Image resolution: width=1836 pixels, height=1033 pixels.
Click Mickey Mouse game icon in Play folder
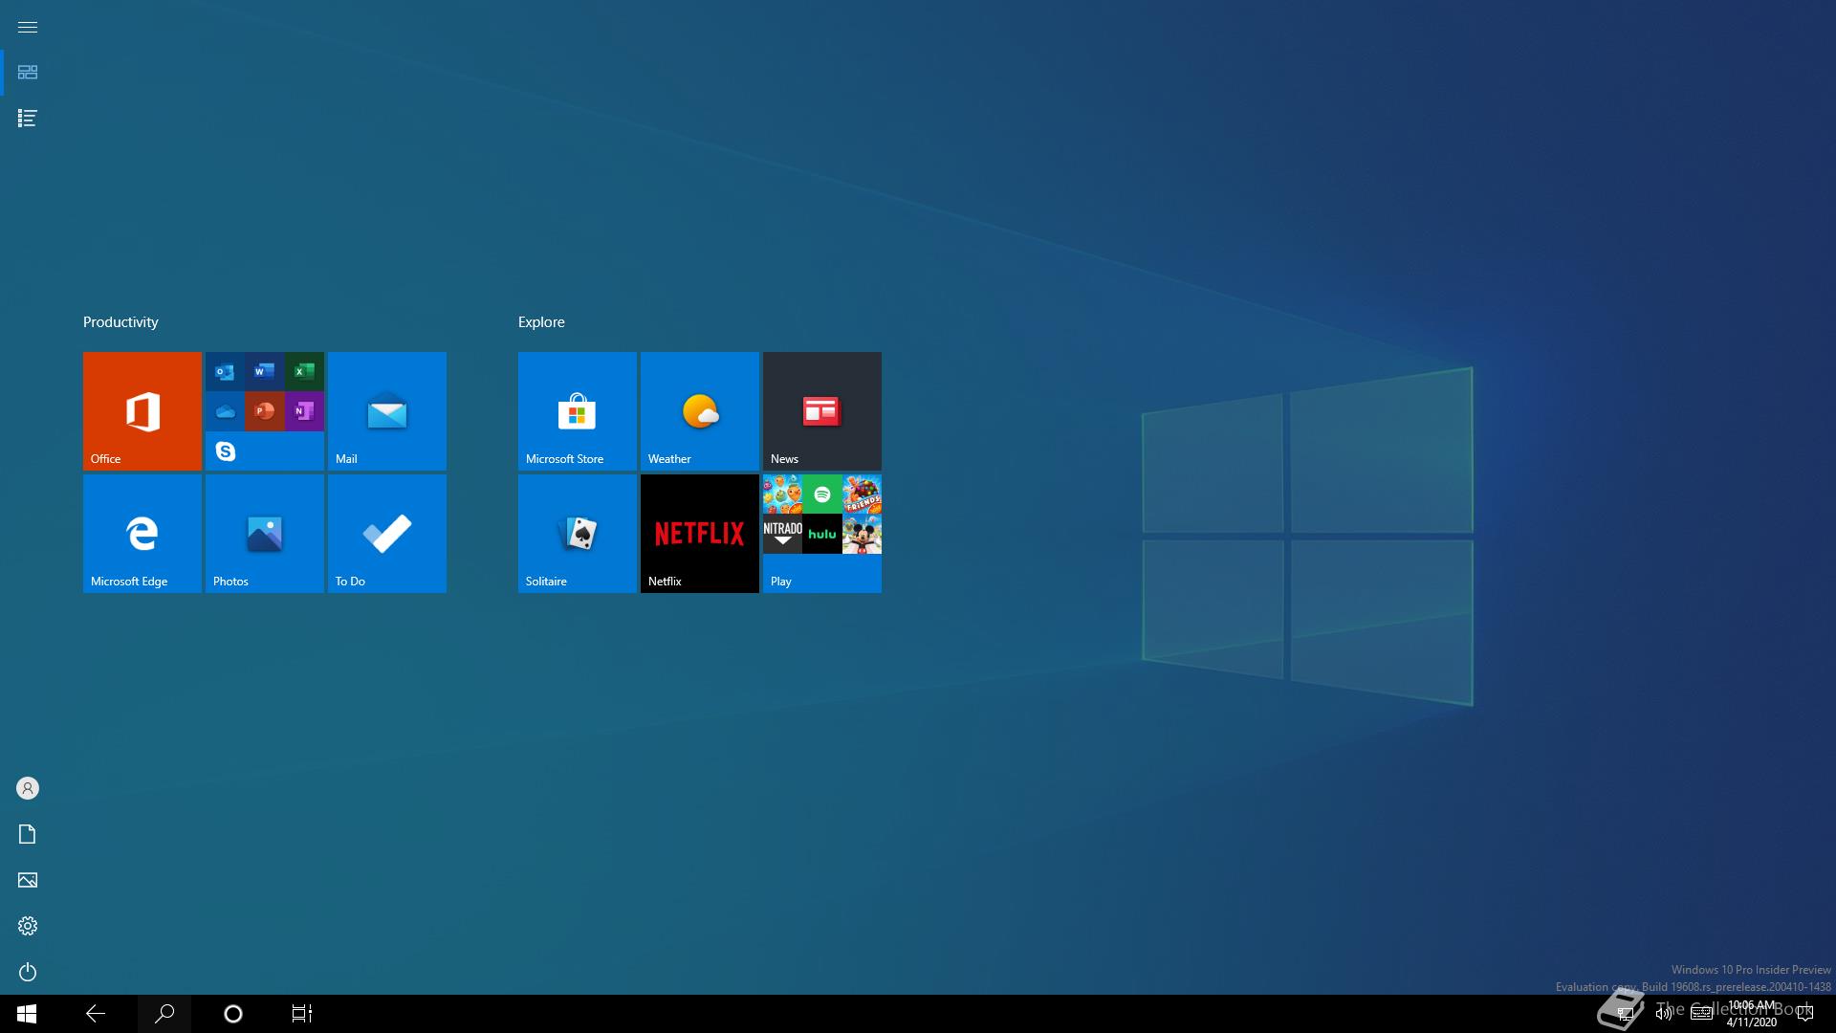coord(862,534)
